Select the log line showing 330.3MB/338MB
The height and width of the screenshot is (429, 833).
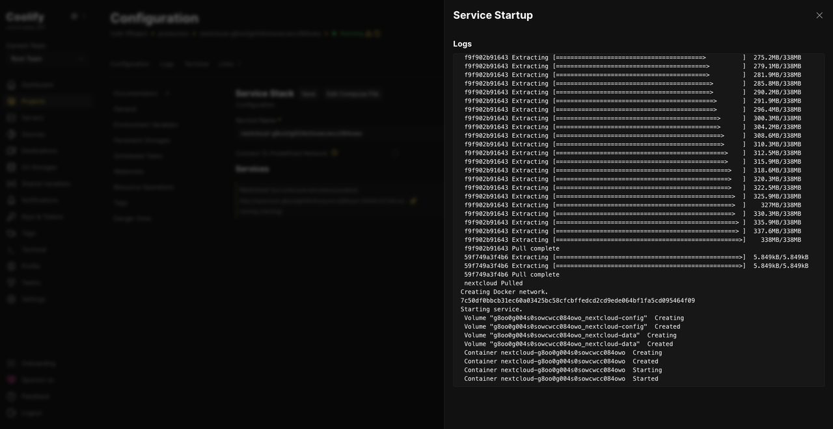click(633, 214)
